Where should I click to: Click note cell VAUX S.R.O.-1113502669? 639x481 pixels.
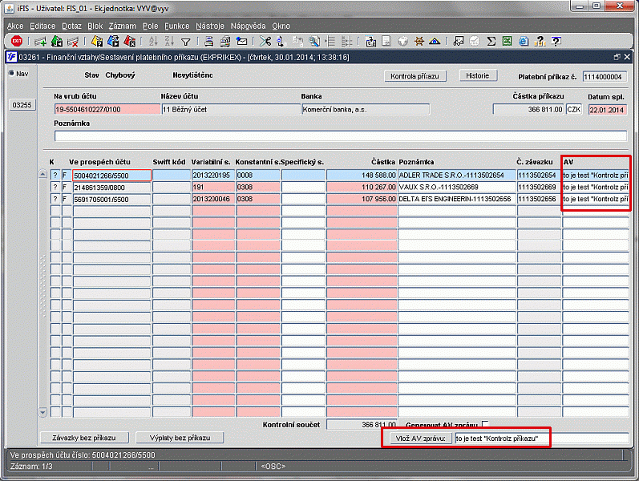(x=457, y=187)
